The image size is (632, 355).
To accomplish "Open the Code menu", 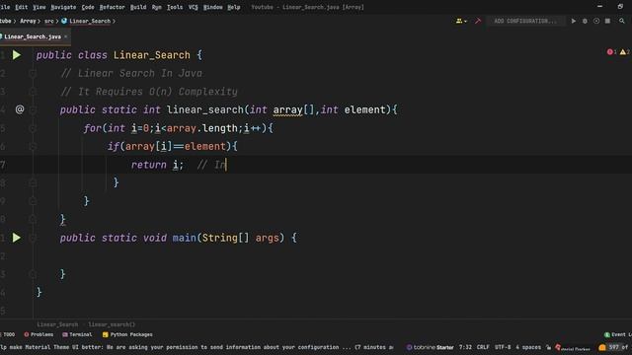I will (x=88, y=7).
